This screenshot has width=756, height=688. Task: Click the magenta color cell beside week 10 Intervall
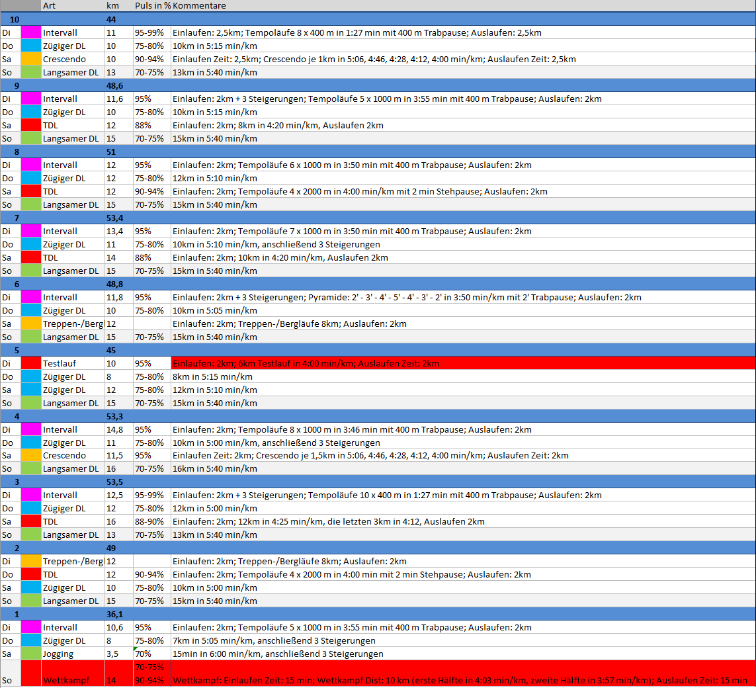pyautogui.click(x=30, y=32)
